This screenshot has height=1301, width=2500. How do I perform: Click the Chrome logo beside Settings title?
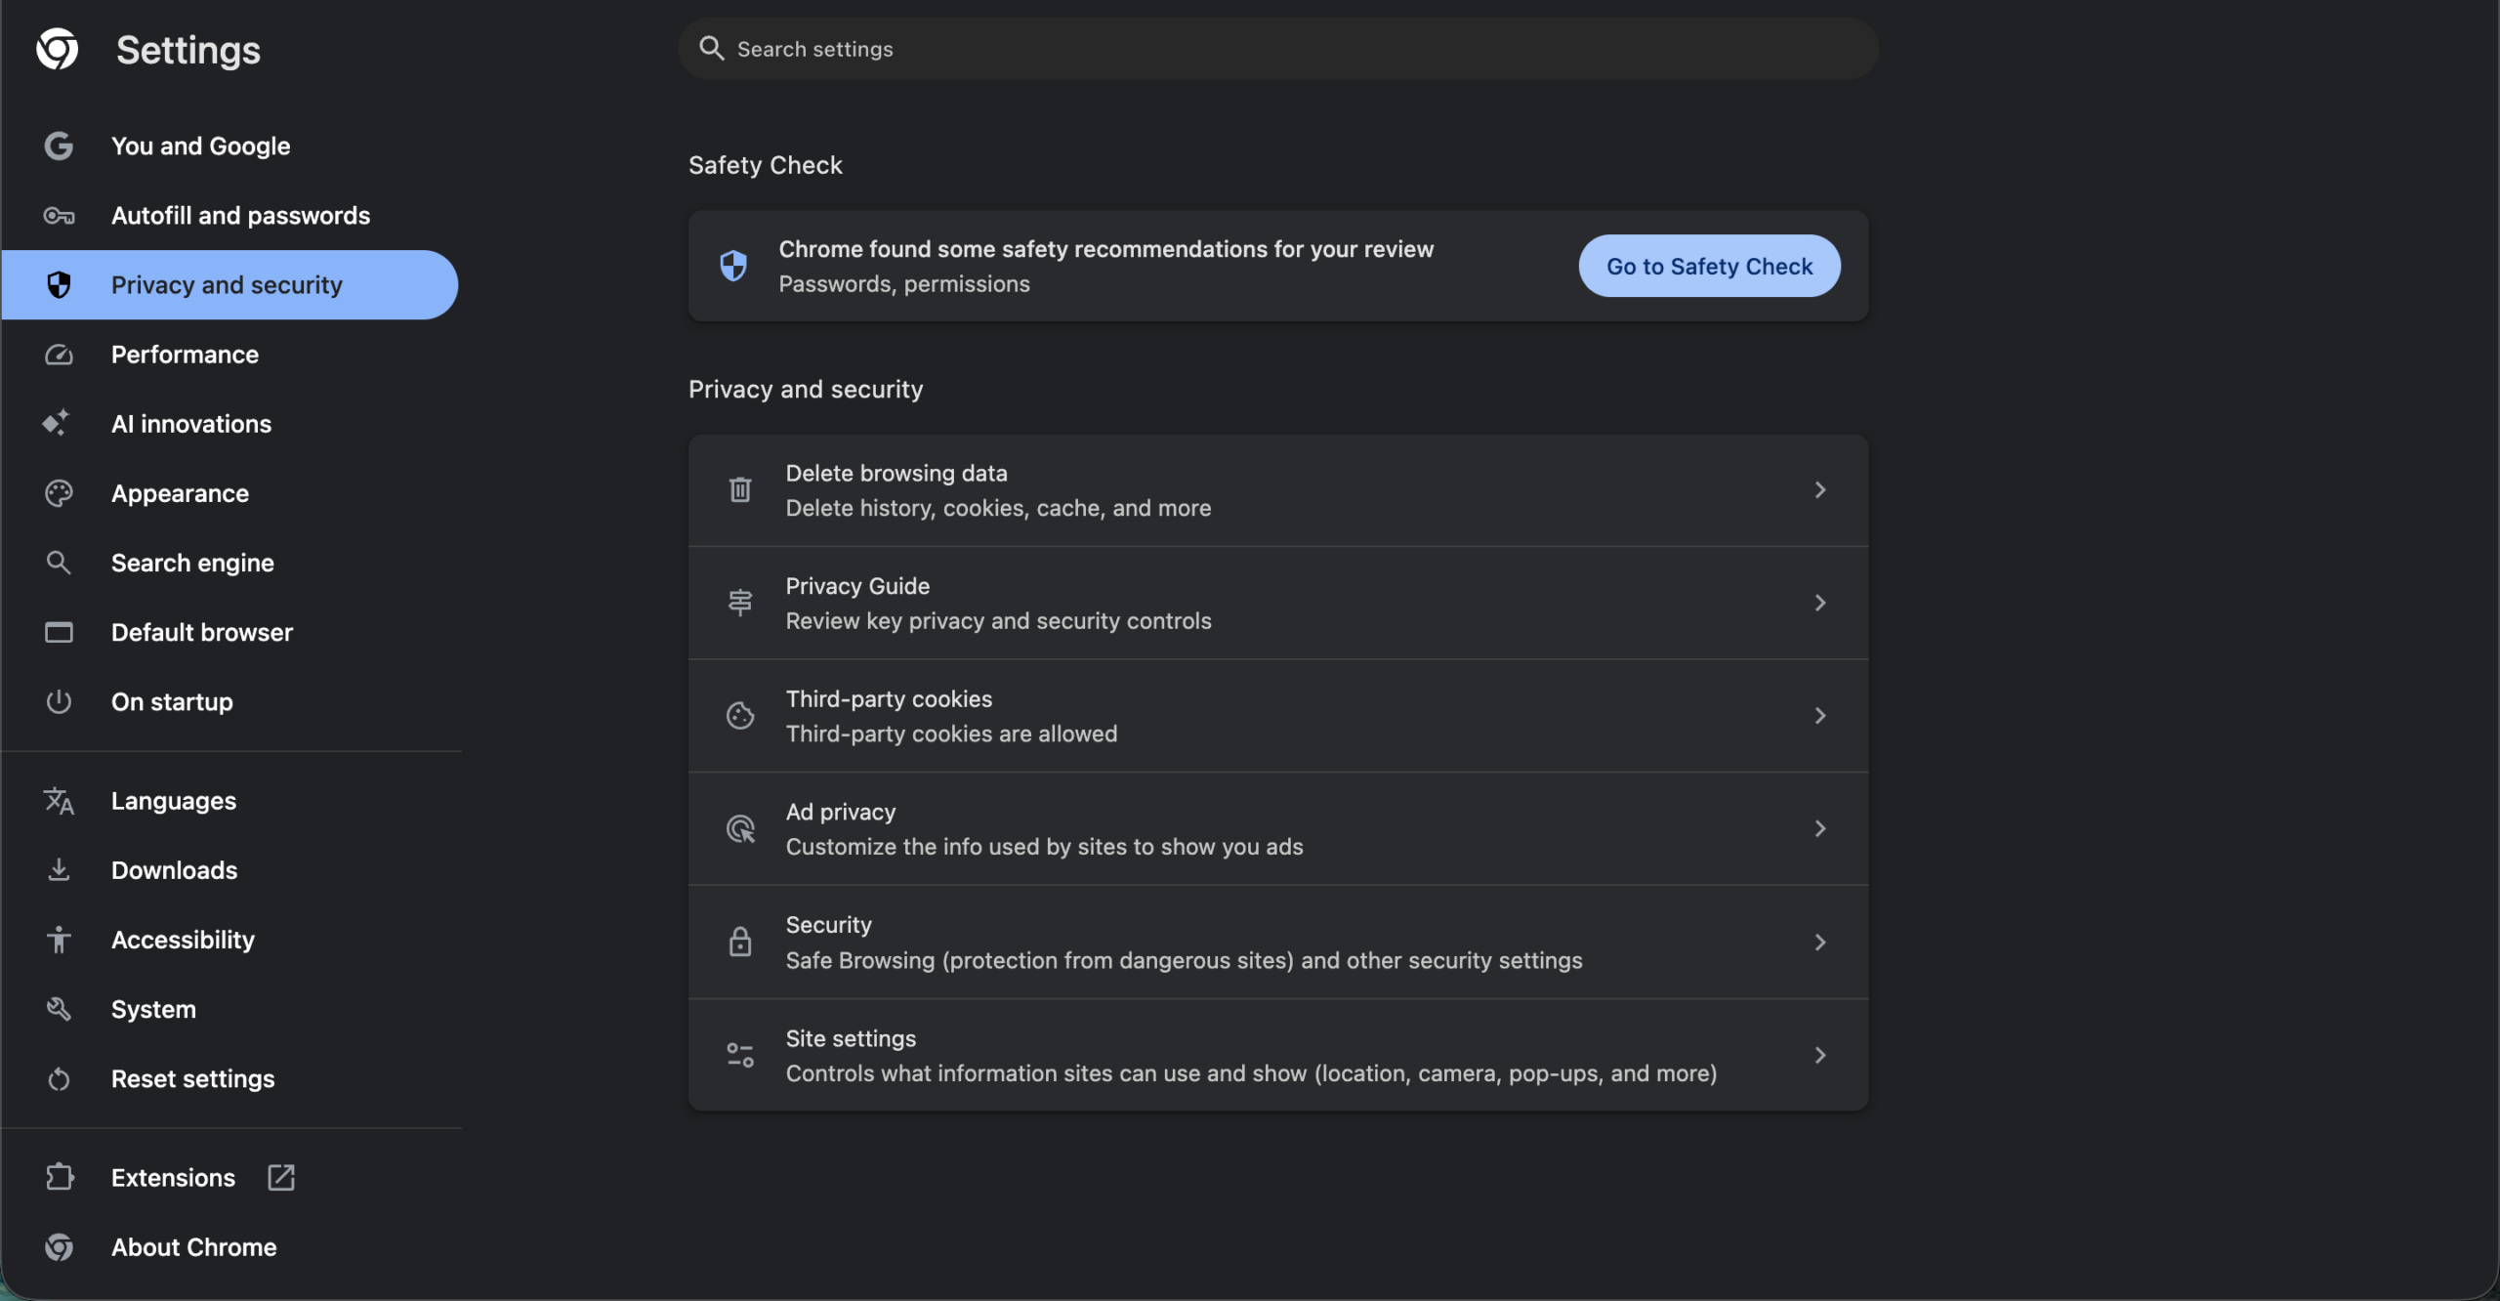(x=58, y=49)
